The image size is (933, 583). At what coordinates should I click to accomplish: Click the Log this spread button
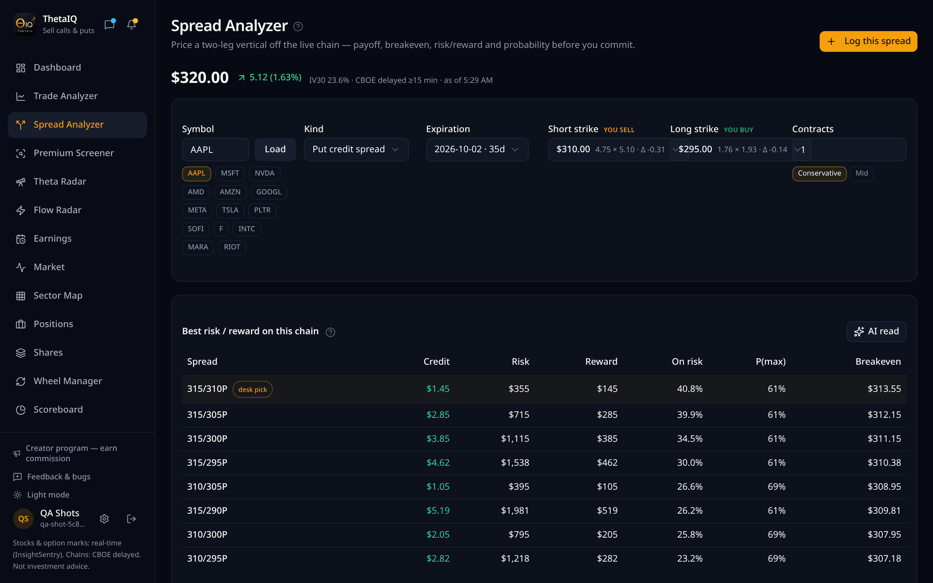868,41
